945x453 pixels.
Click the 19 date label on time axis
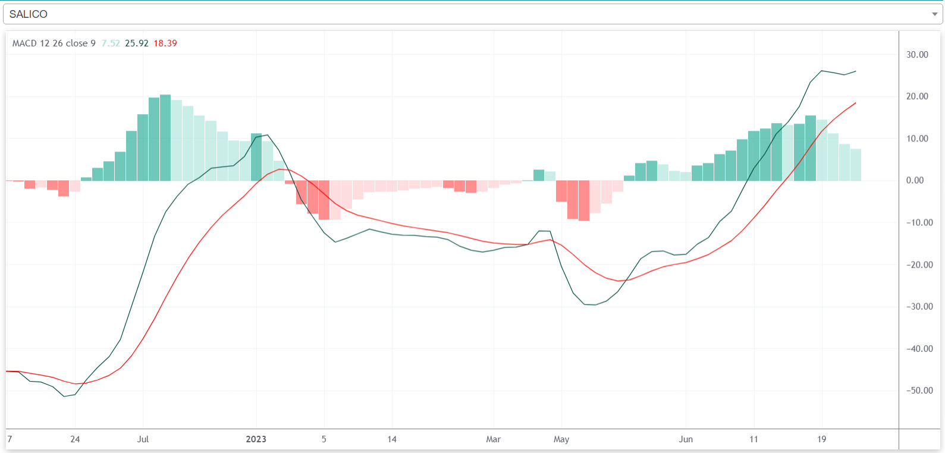[x=821, y=439]
